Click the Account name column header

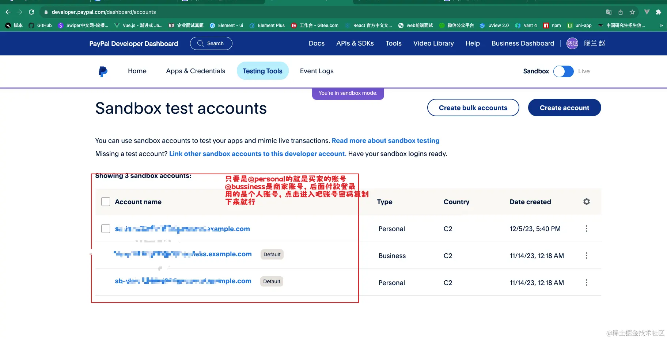138,202
